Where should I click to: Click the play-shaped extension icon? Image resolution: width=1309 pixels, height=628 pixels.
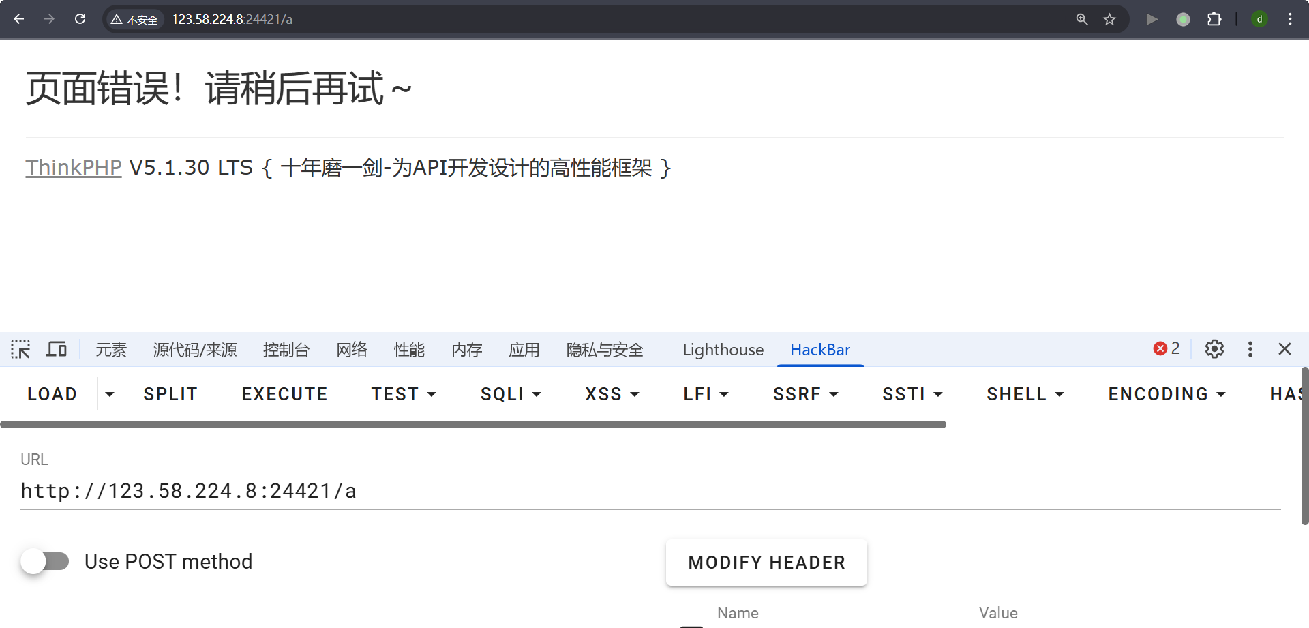[1152, 19]
